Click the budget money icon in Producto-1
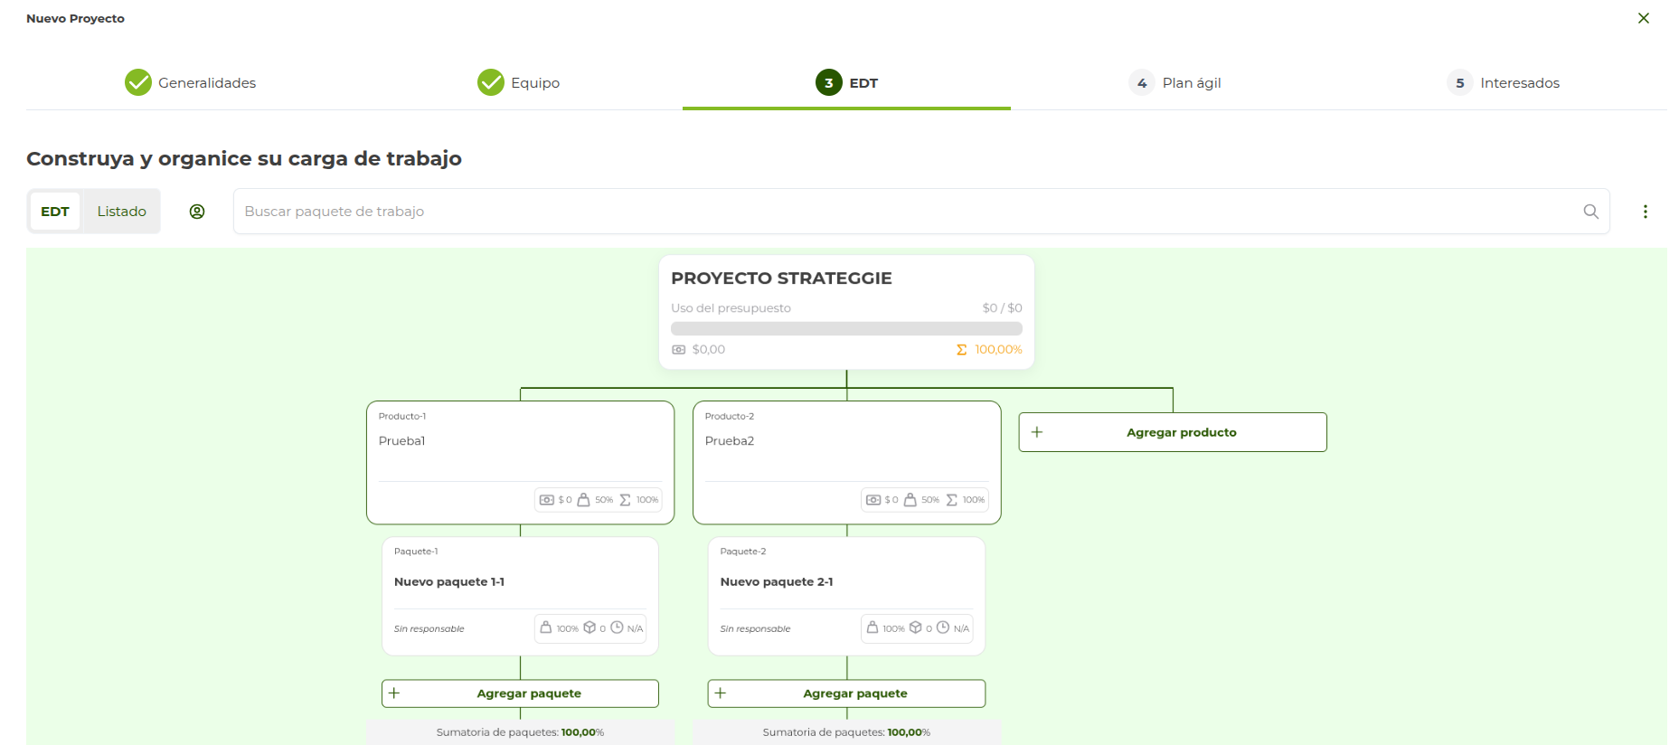 (546, 500)
